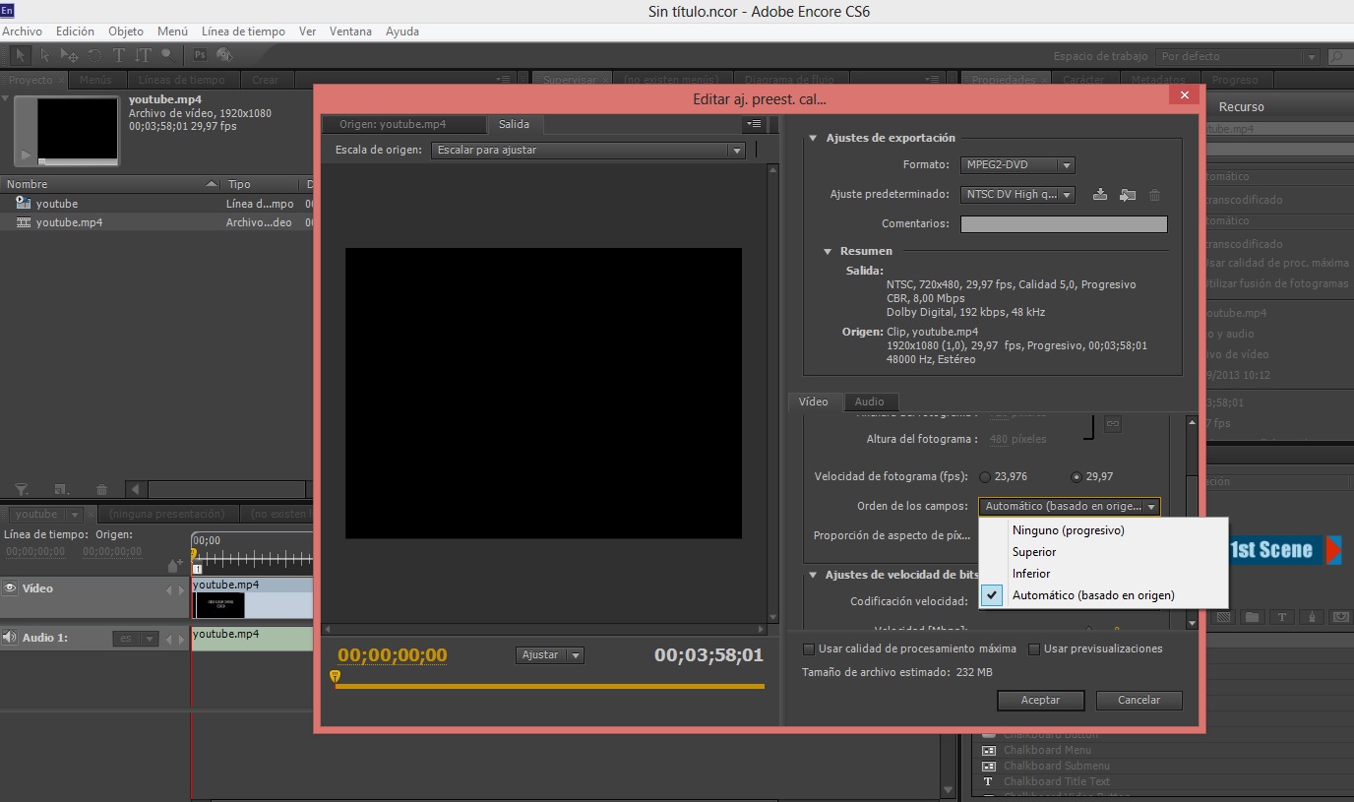Image resolution: width=1354 pixels, height=802 pixels.
Task: Click the add chapter marker icon
Action: click(175, 566)
